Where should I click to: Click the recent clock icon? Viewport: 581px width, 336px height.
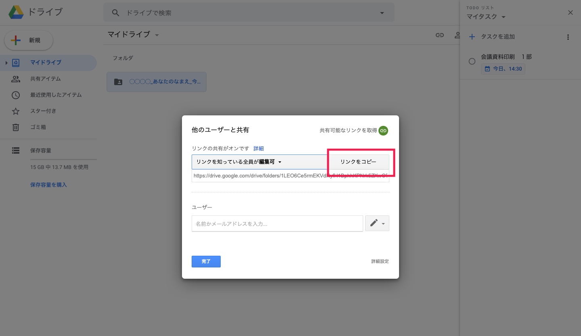coord(16,95)
